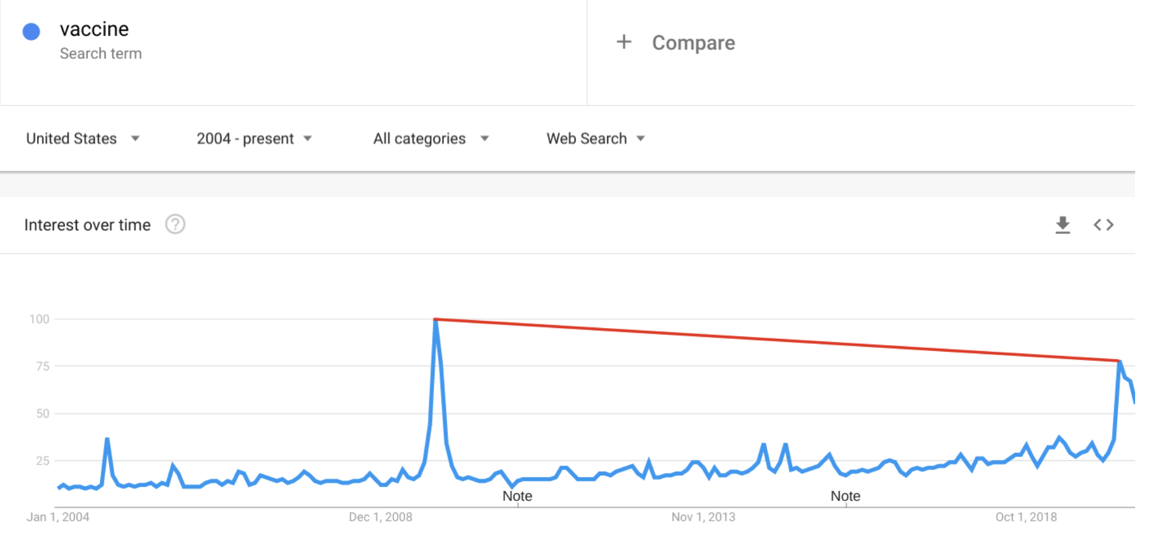The width and height of the screenshot is (1157, 559).
Task: Click the Oct 1, 2018 axis label
Action: (x=1026, y=517)
